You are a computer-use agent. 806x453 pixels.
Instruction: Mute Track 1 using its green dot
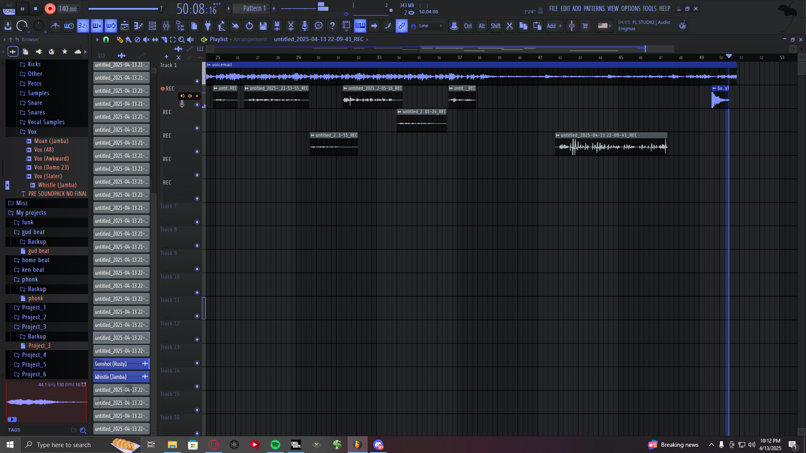(197, 81)
